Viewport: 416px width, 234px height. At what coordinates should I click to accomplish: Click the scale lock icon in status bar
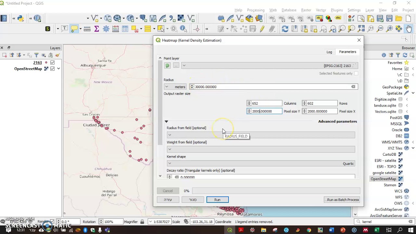click(x=142, y=222)
